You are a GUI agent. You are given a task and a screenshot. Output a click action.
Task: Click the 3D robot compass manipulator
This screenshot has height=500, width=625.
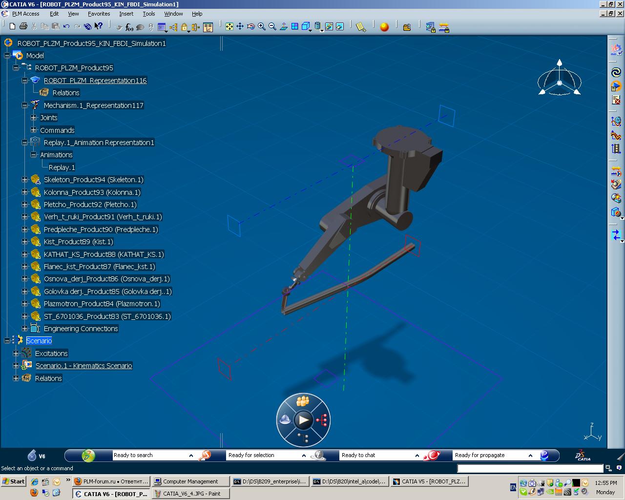[x=560, y=78]
